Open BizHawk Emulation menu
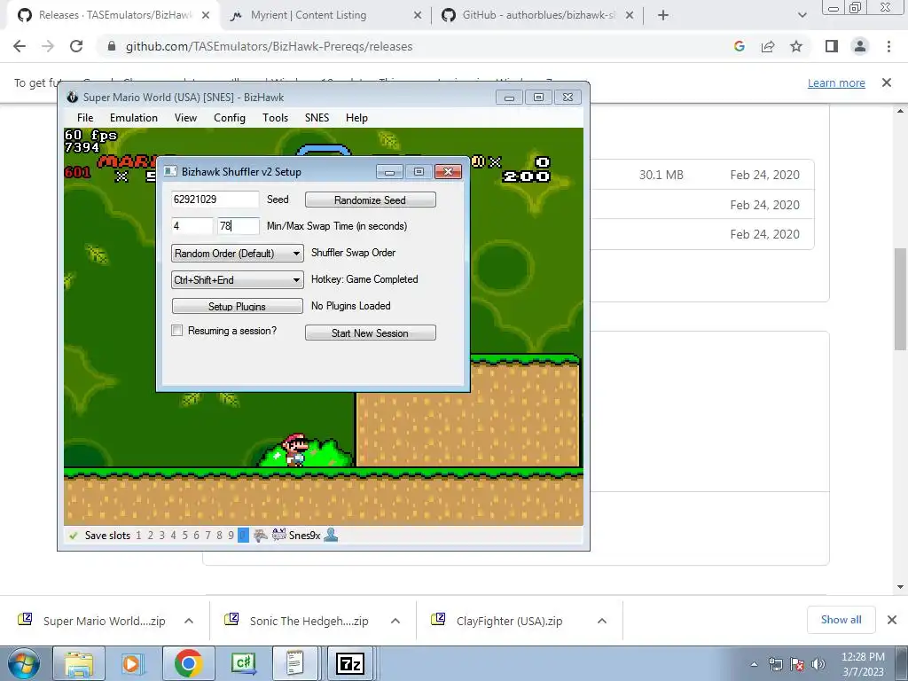Screen dimensions: 908x681 click(x=134, y=118)
